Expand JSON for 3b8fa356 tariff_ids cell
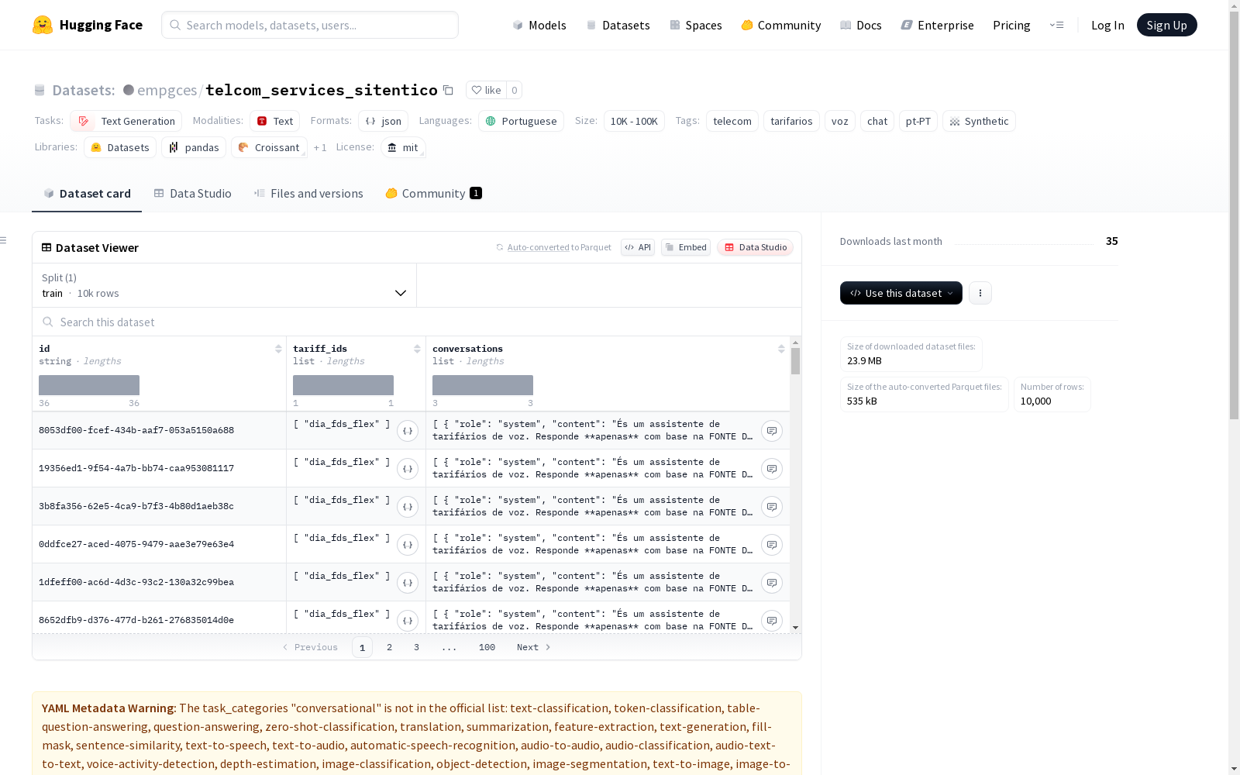Viewport: 1240px width, 775px height. coord(408,507)
